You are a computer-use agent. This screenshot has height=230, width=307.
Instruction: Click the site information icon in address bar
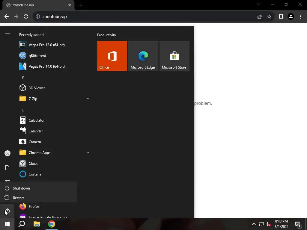tap(38, 17)
